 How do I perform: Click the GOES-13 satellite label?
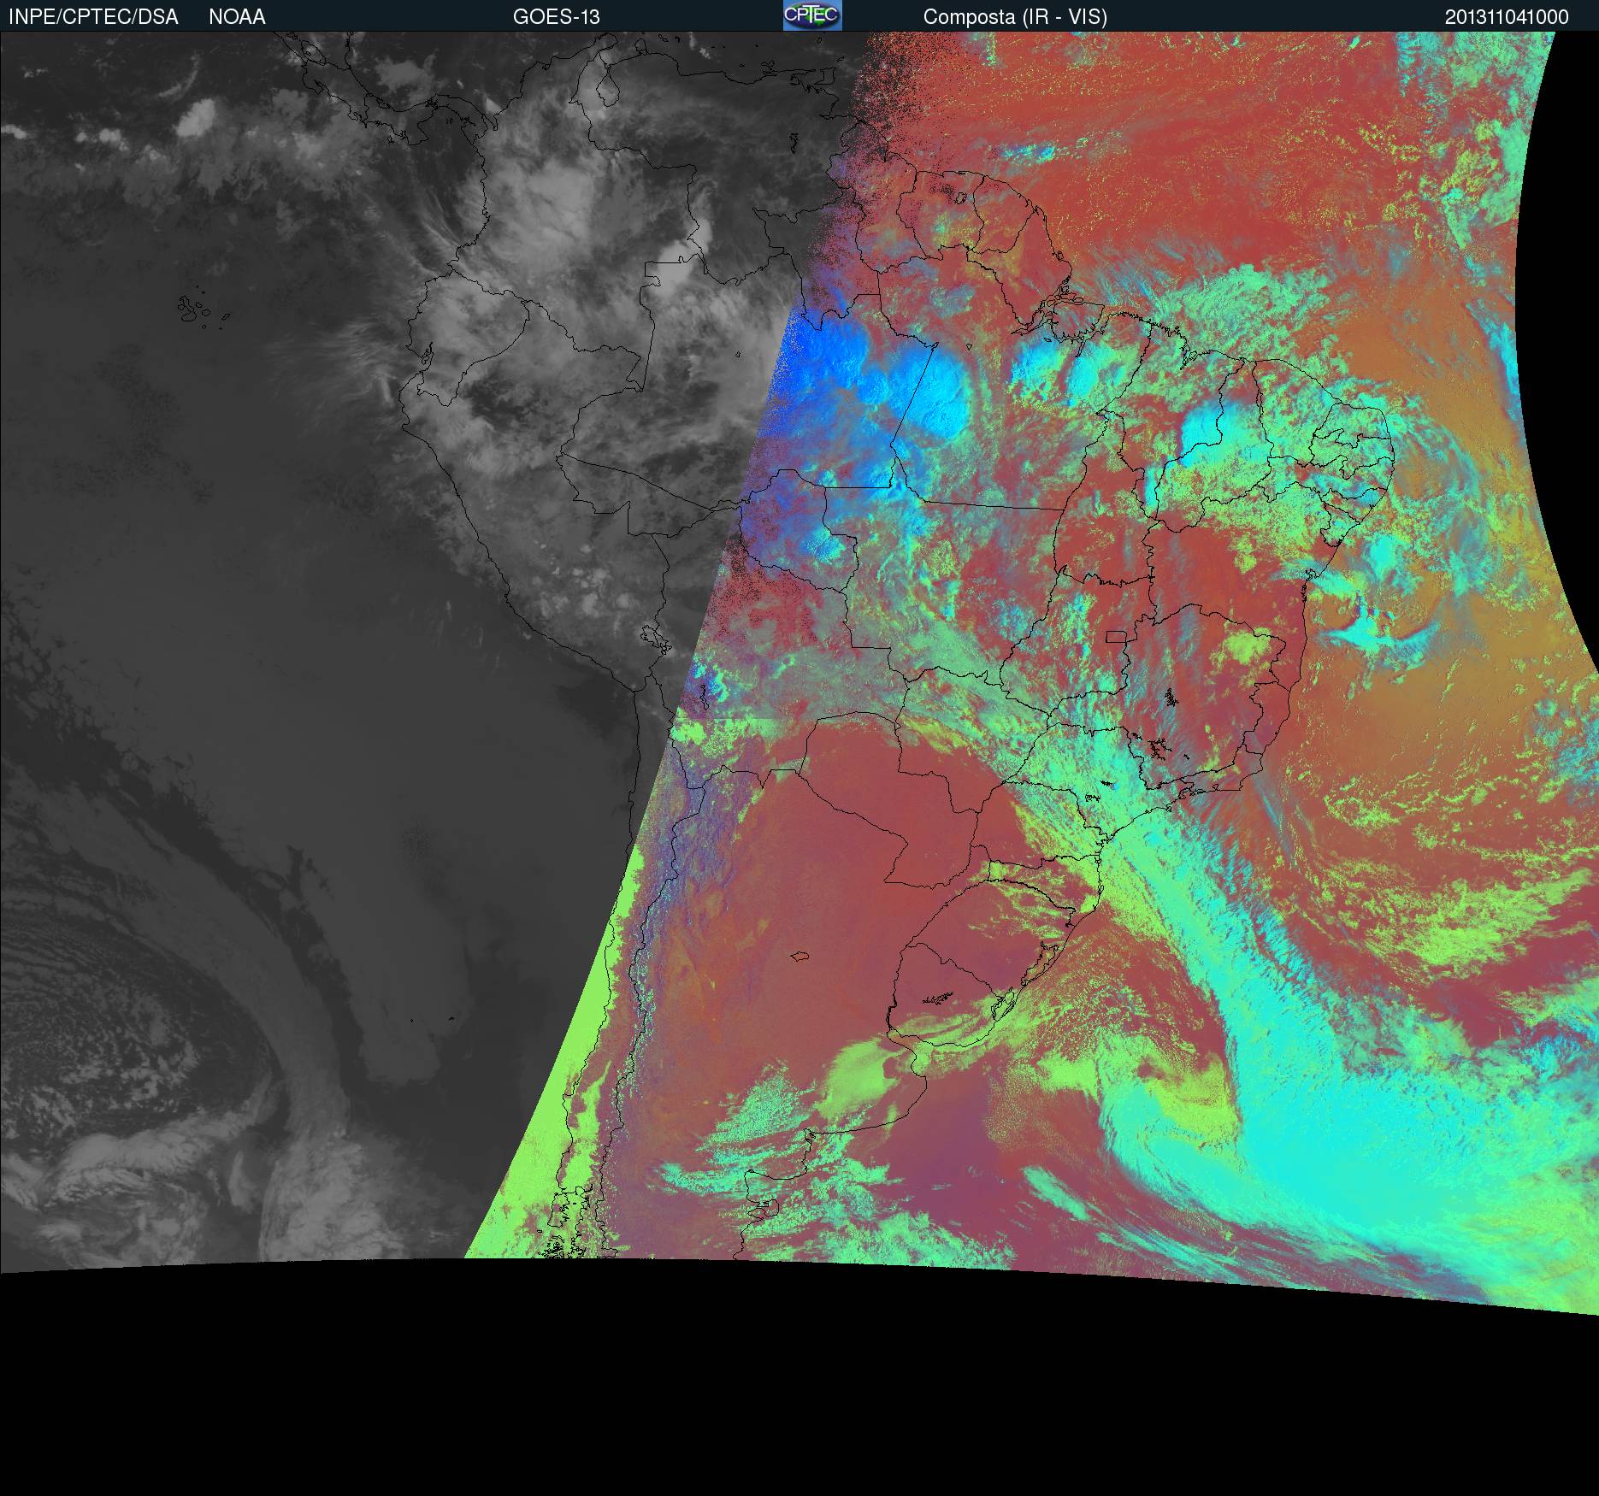tap(557, 17)
